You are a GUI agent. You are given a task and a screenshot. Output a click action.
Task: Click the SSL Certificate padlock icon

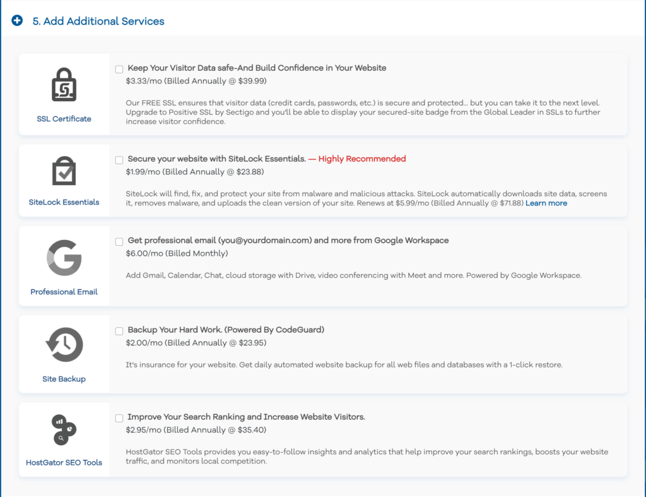pos(64,85)
